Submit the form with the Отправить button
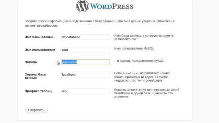The width and height of the screenshot is (219, 123). coord(36,110)
